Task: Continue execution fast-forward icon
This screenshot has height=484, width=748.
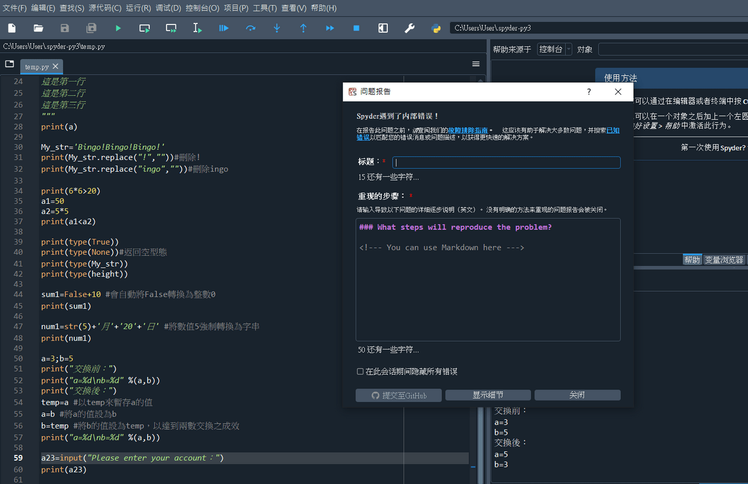Action: tap(330, 28)
